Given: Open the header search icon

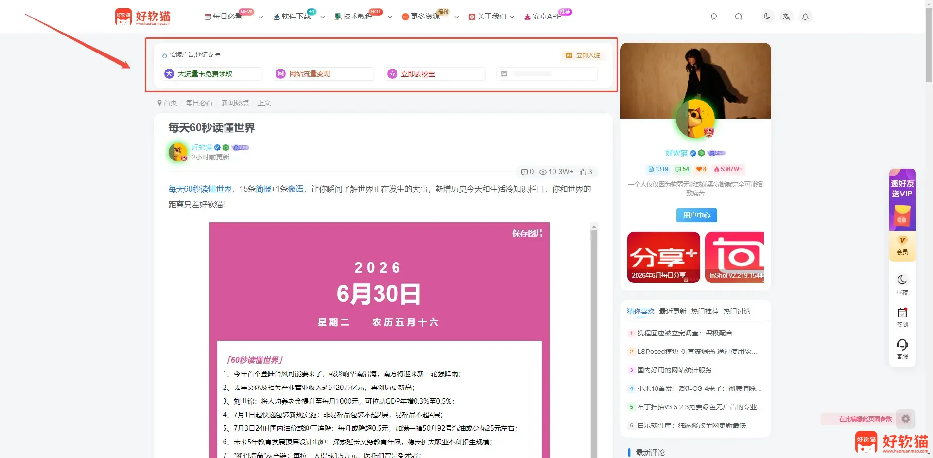Looking at the screenshot, I should 739,17.
